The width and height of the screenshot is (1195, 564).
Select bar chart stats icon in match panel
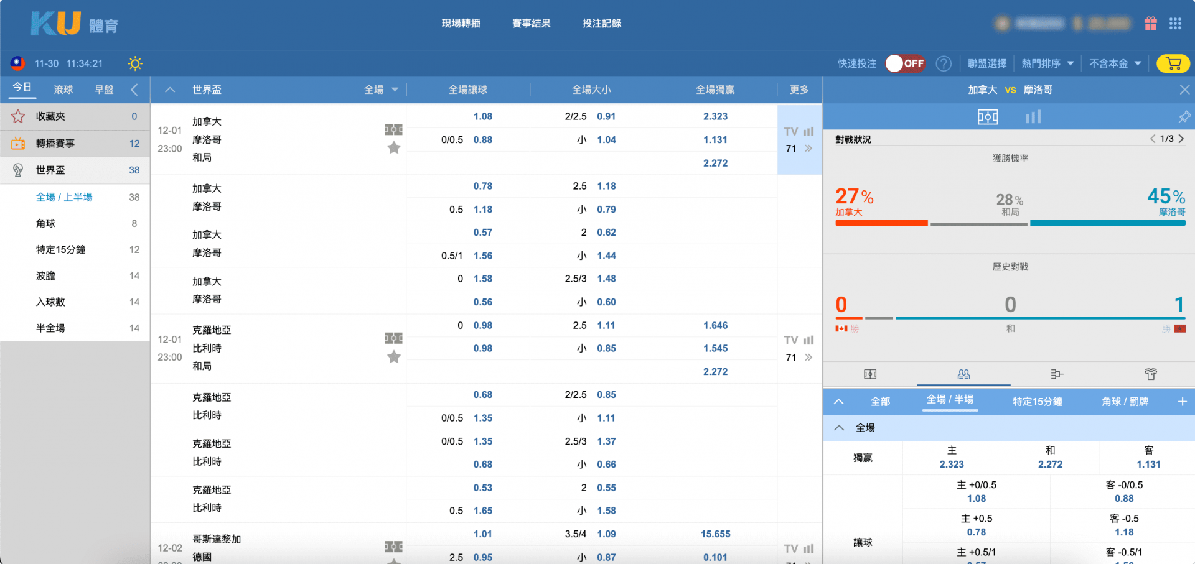[1033, 117]
